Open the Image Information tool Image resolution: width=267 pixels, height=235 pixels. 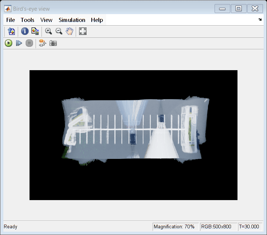[x=25, y=32]
